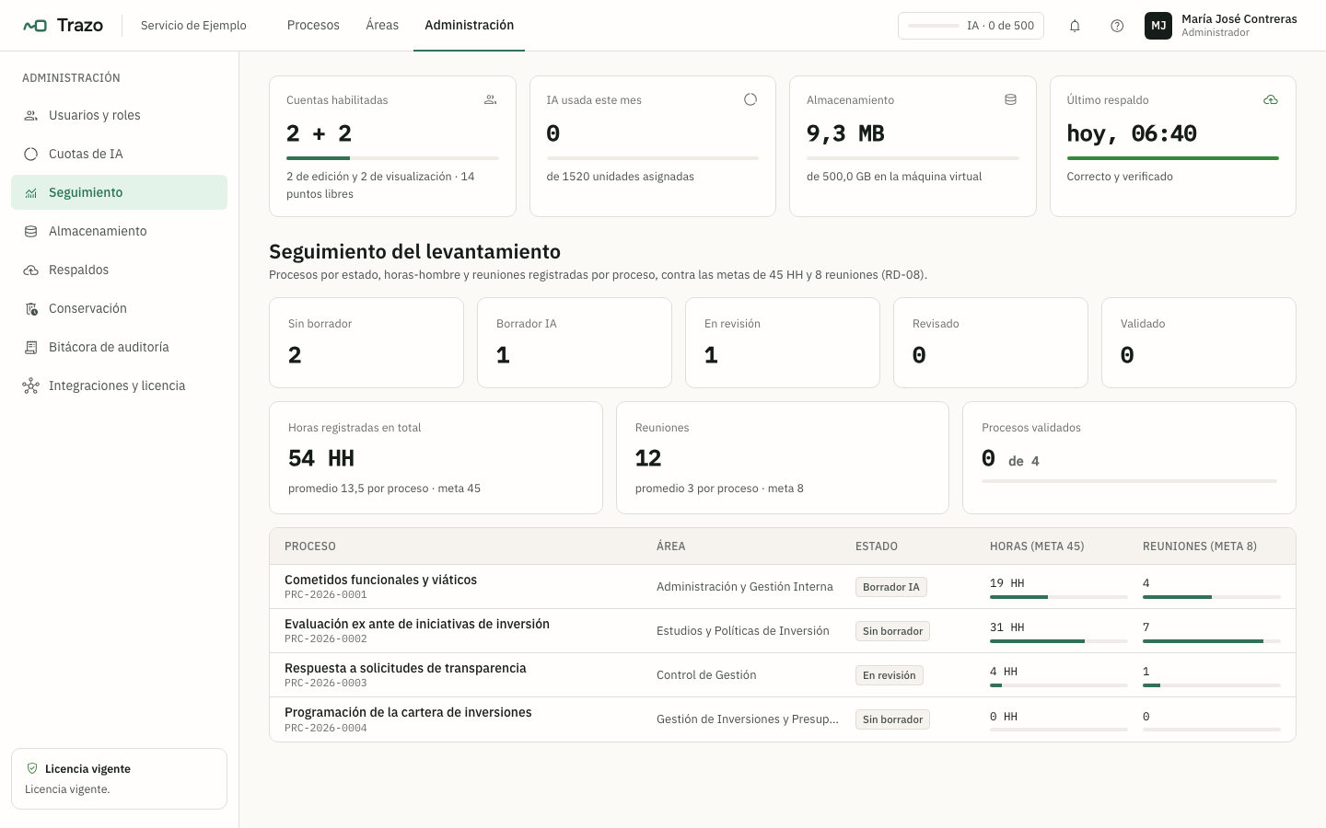Click the Cuotas de IA circle icon

[31, 154]
